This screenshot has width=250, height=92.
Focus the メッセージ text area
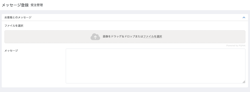coord(155,66)
